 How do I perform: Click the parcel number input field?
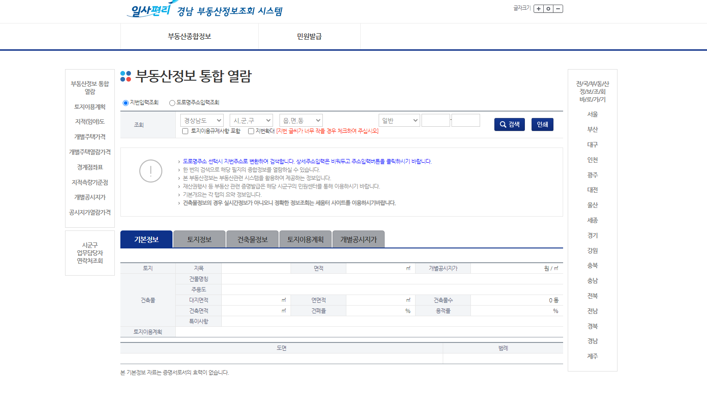436,120
